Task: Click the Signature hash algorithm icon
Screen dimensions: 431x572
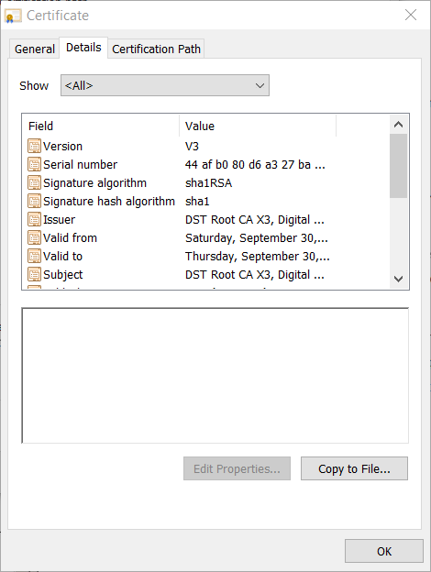Action: coord(34,201)
